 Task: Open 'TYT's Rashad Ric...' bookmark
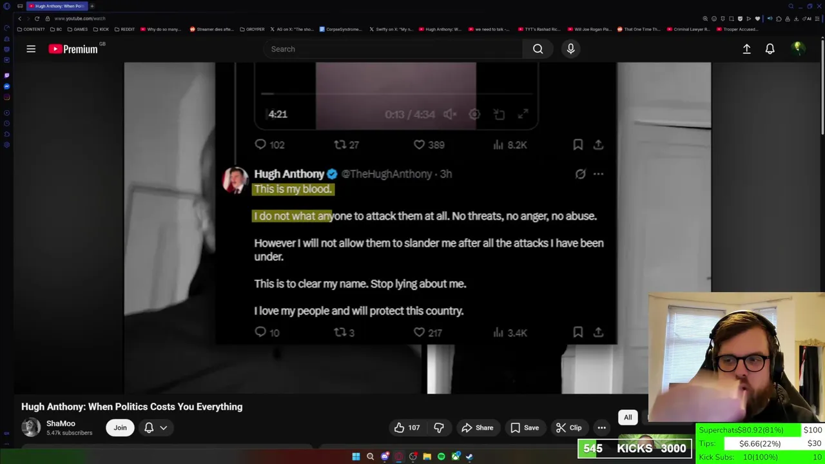coord(539,29)
